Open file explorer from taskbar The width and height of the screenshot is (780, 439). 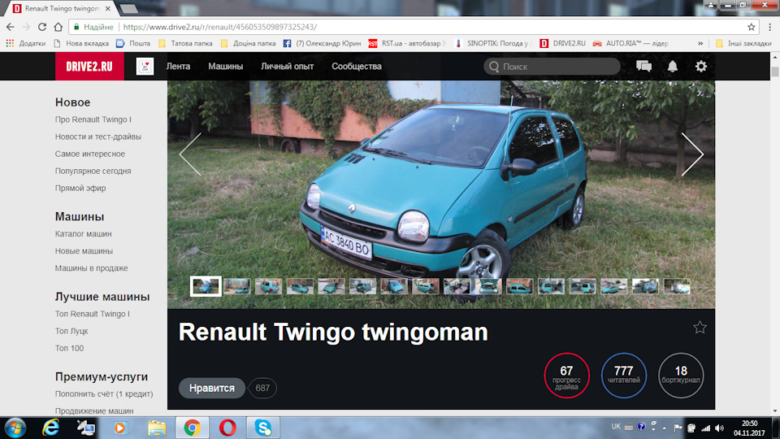pos(157,428)
